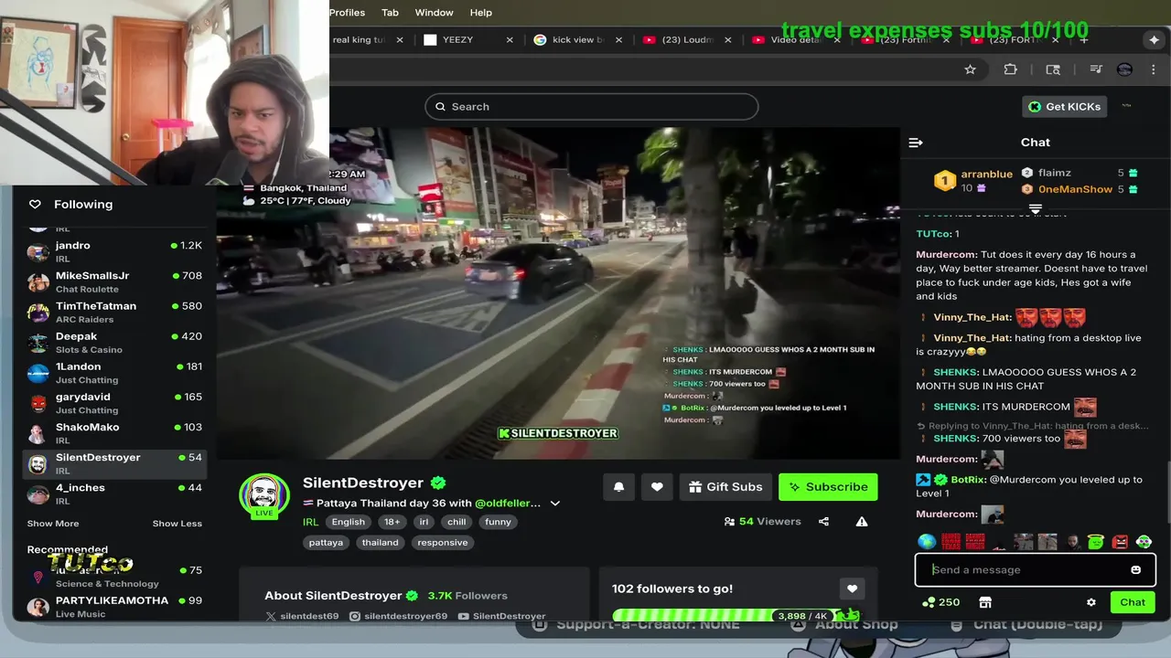The width and height of the screenshot is (1171, 658).
Task: Click the tab search sparkle button
Action: click(x=1154, y=40)
